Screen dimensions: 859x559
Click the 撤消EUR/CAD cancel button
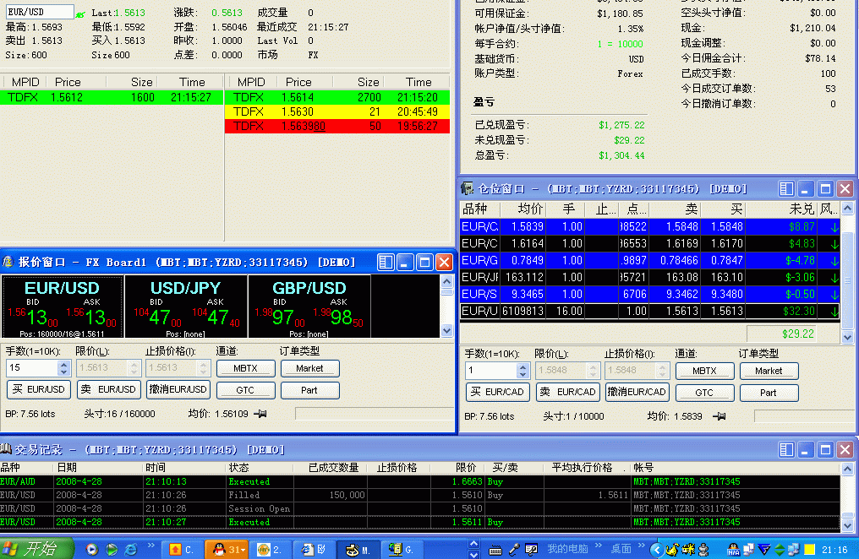(x=637, y=392)
